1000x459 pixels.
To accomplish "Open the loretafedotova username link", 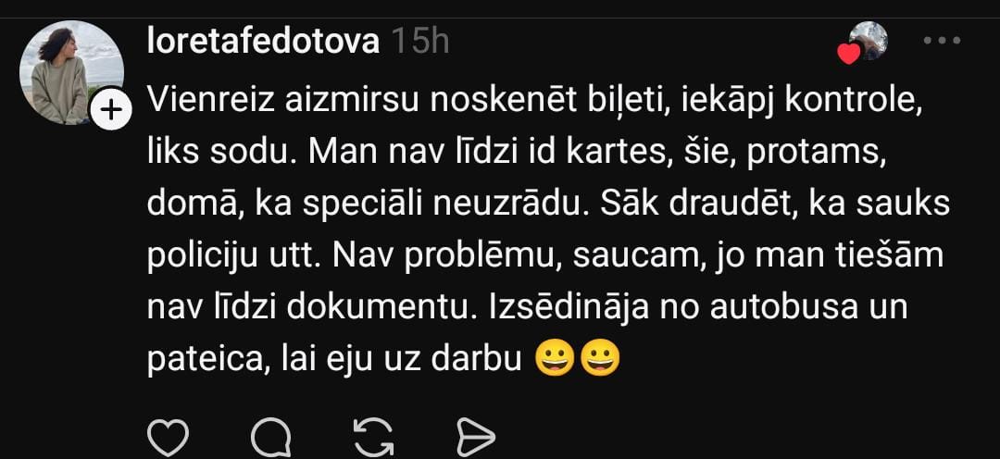I will [x=263, y=42].
